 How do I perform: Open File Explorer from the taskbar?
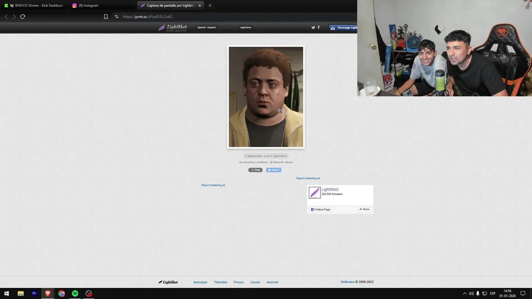pos(20,294)
